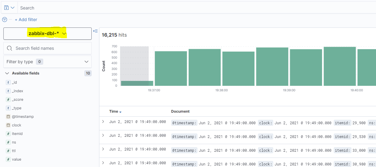The width and height of the screenshot is (376, 167).
Task: Click the text type icon beside _id
Action: point(8,82)
